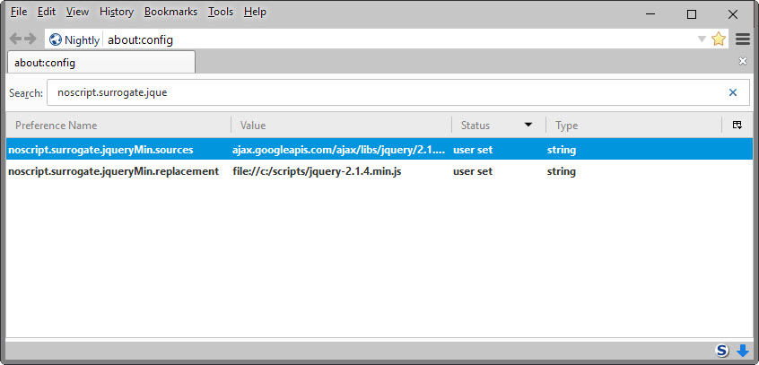Sort by Type column header
The image size is (759, 365).
[633, 126]
